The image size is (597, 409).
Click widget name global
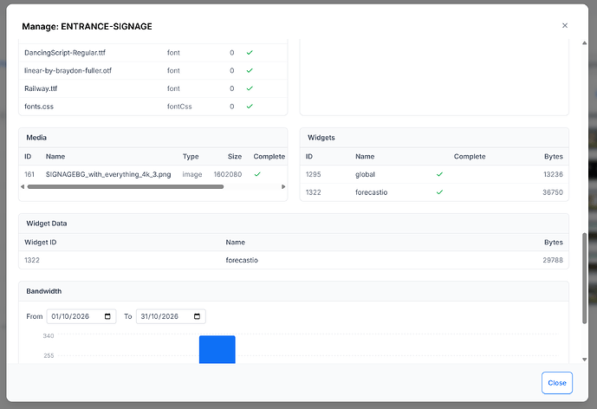tap(365, 174)
